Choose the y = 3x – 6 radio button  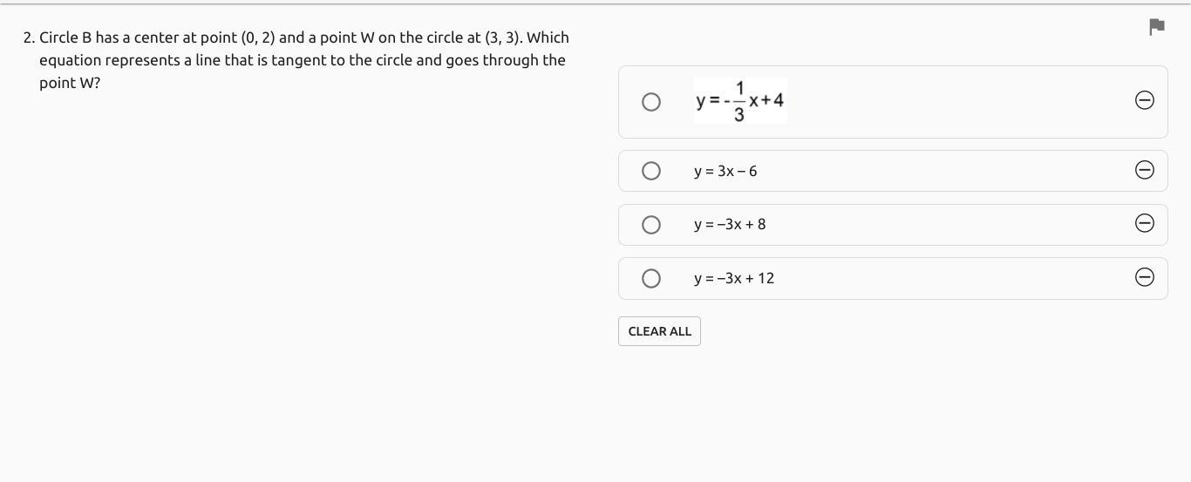[650, 171]
